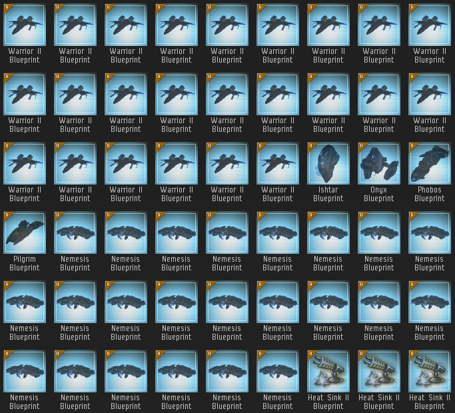This screenshot has height=413, width=455.
Task: Click the Onyx Blueprint icon
Action: coord(378,163)
